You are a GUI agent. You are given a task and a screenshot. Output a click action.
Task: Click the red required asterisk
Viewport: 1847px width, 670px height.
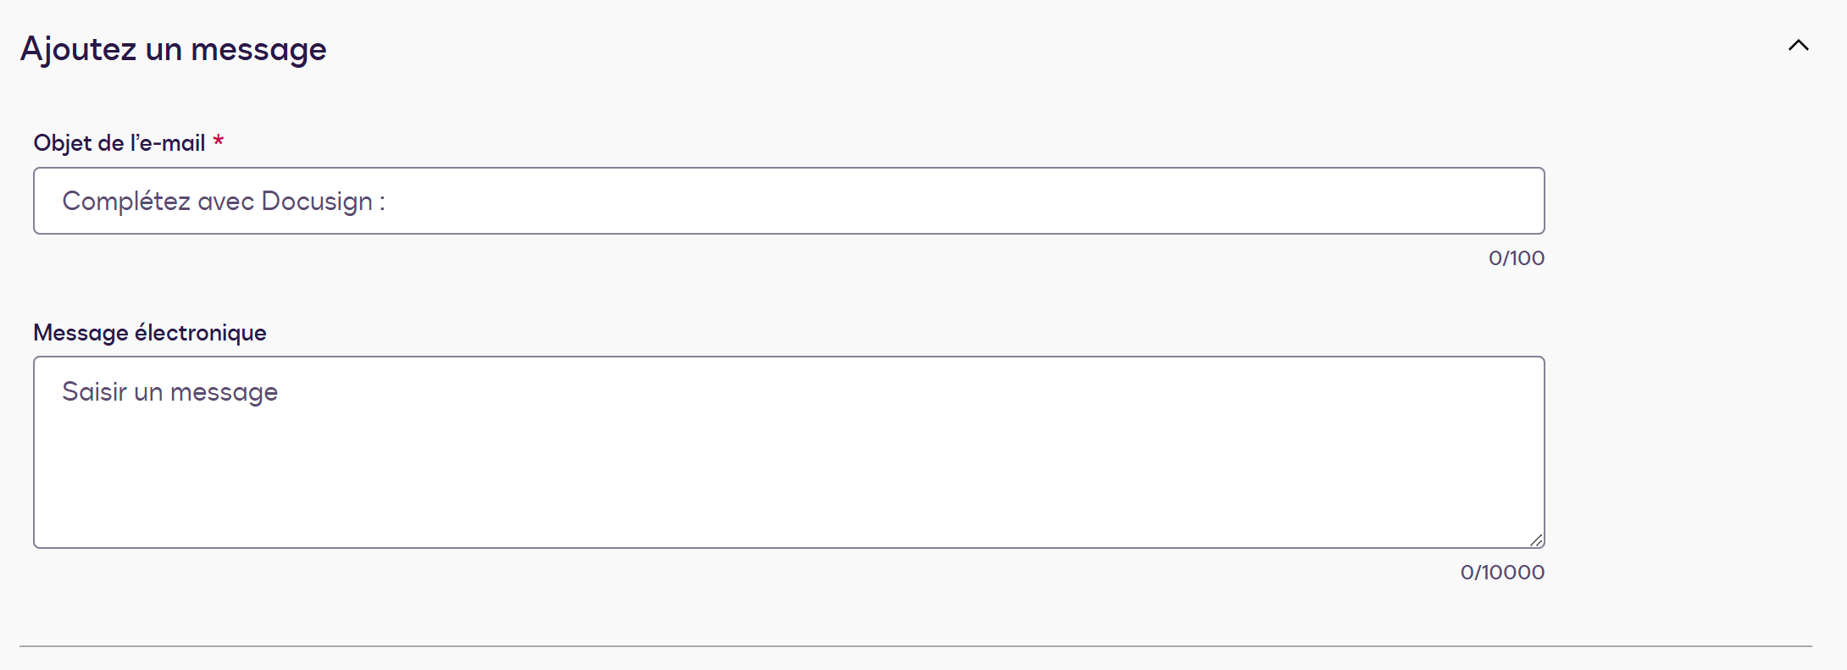(219, 141)
